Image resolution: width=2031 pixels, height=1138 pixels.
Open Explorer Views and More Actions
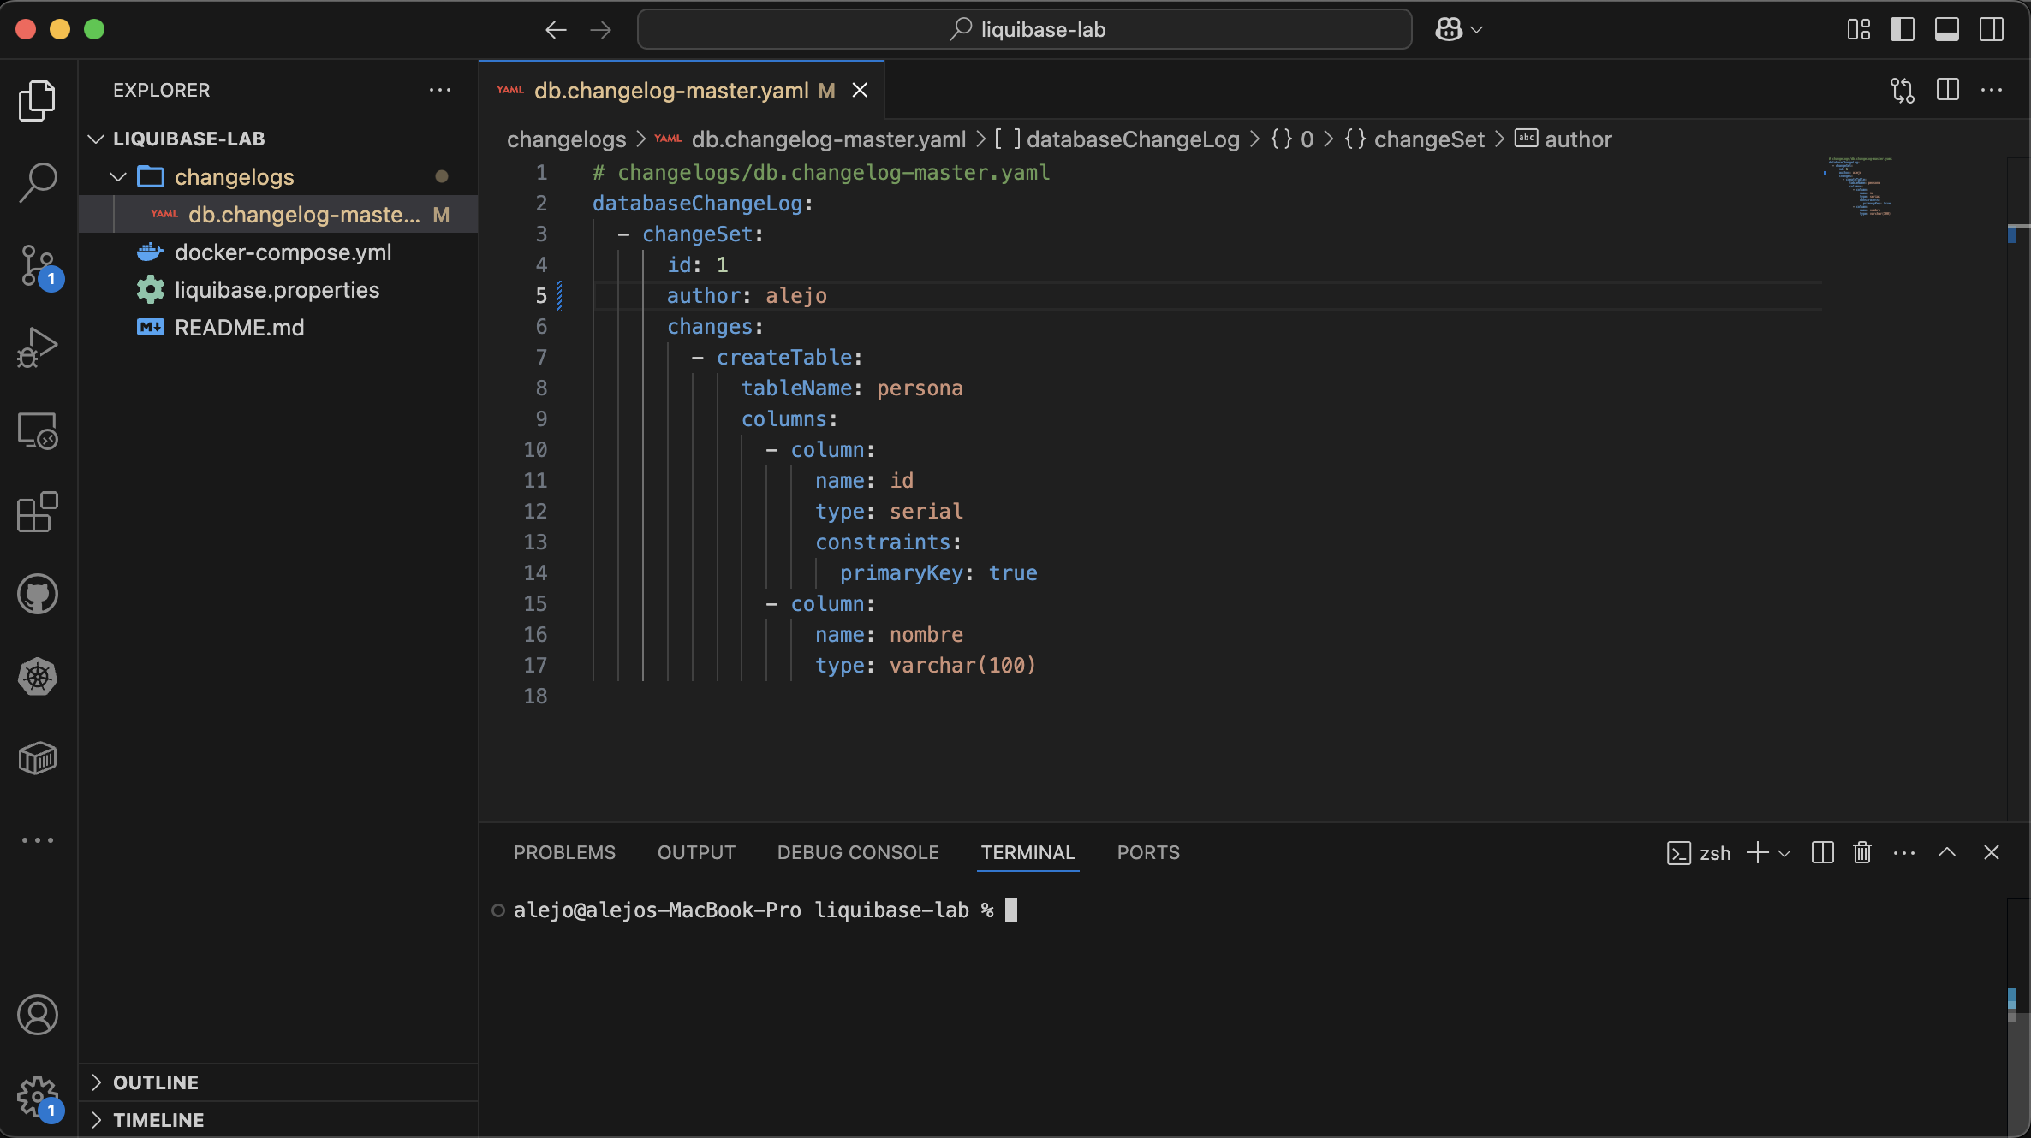tap(440, 90)
